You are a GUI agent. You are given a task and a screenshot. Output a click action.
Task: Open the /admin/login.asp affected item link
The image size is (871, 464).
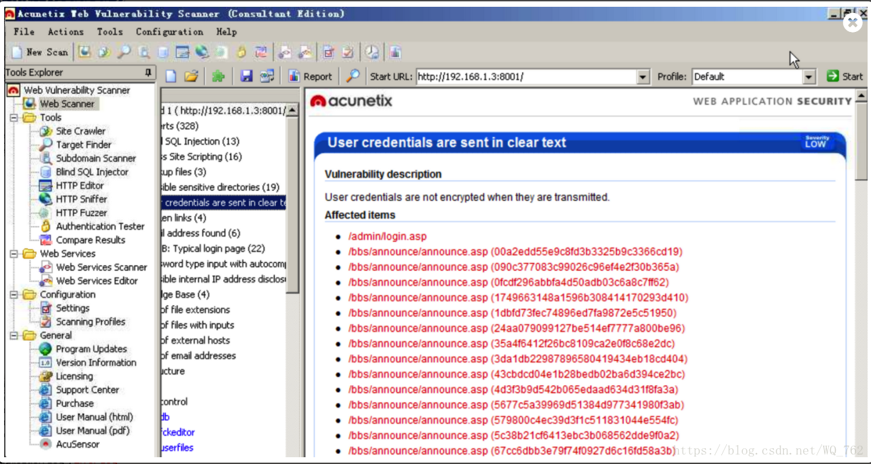click(x=388, y=236)
